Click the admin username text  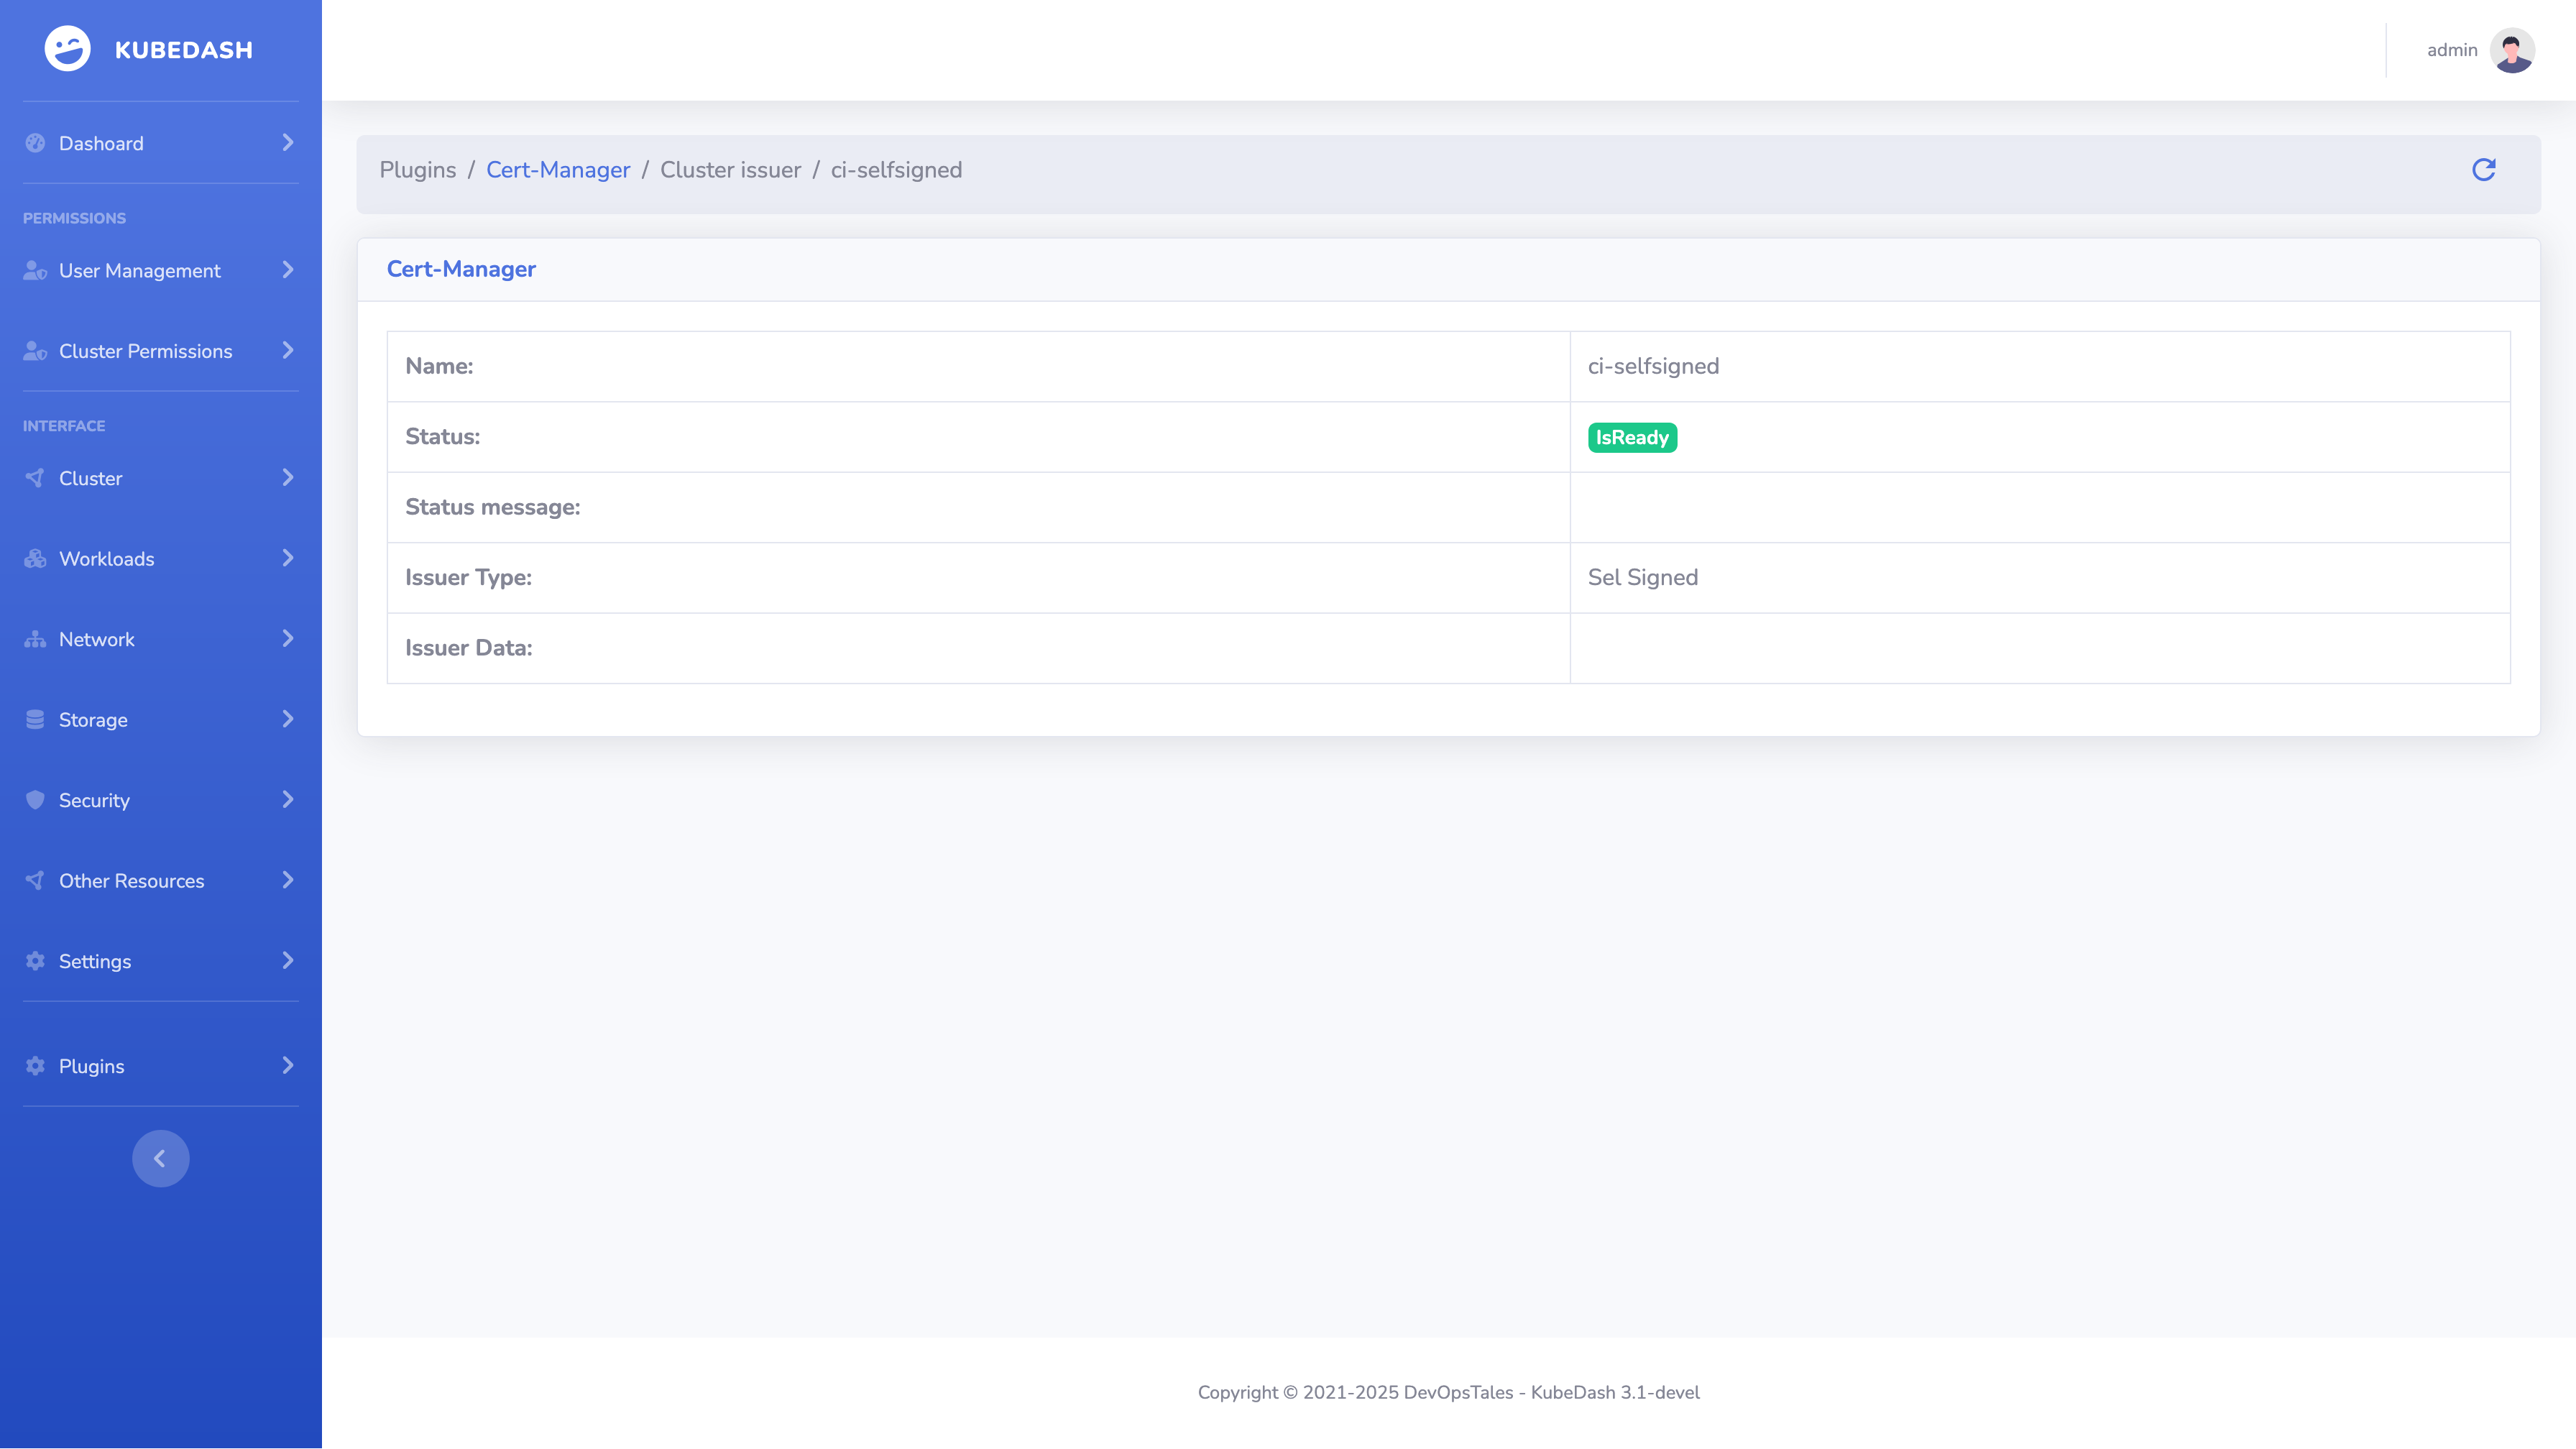[x=2452, y=50]
